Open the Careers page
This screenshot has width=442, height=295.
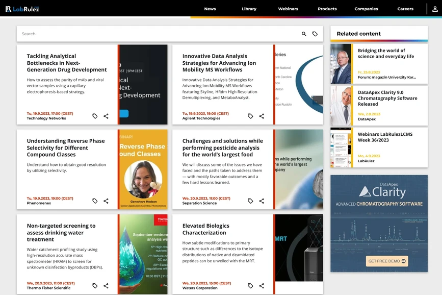405,9
